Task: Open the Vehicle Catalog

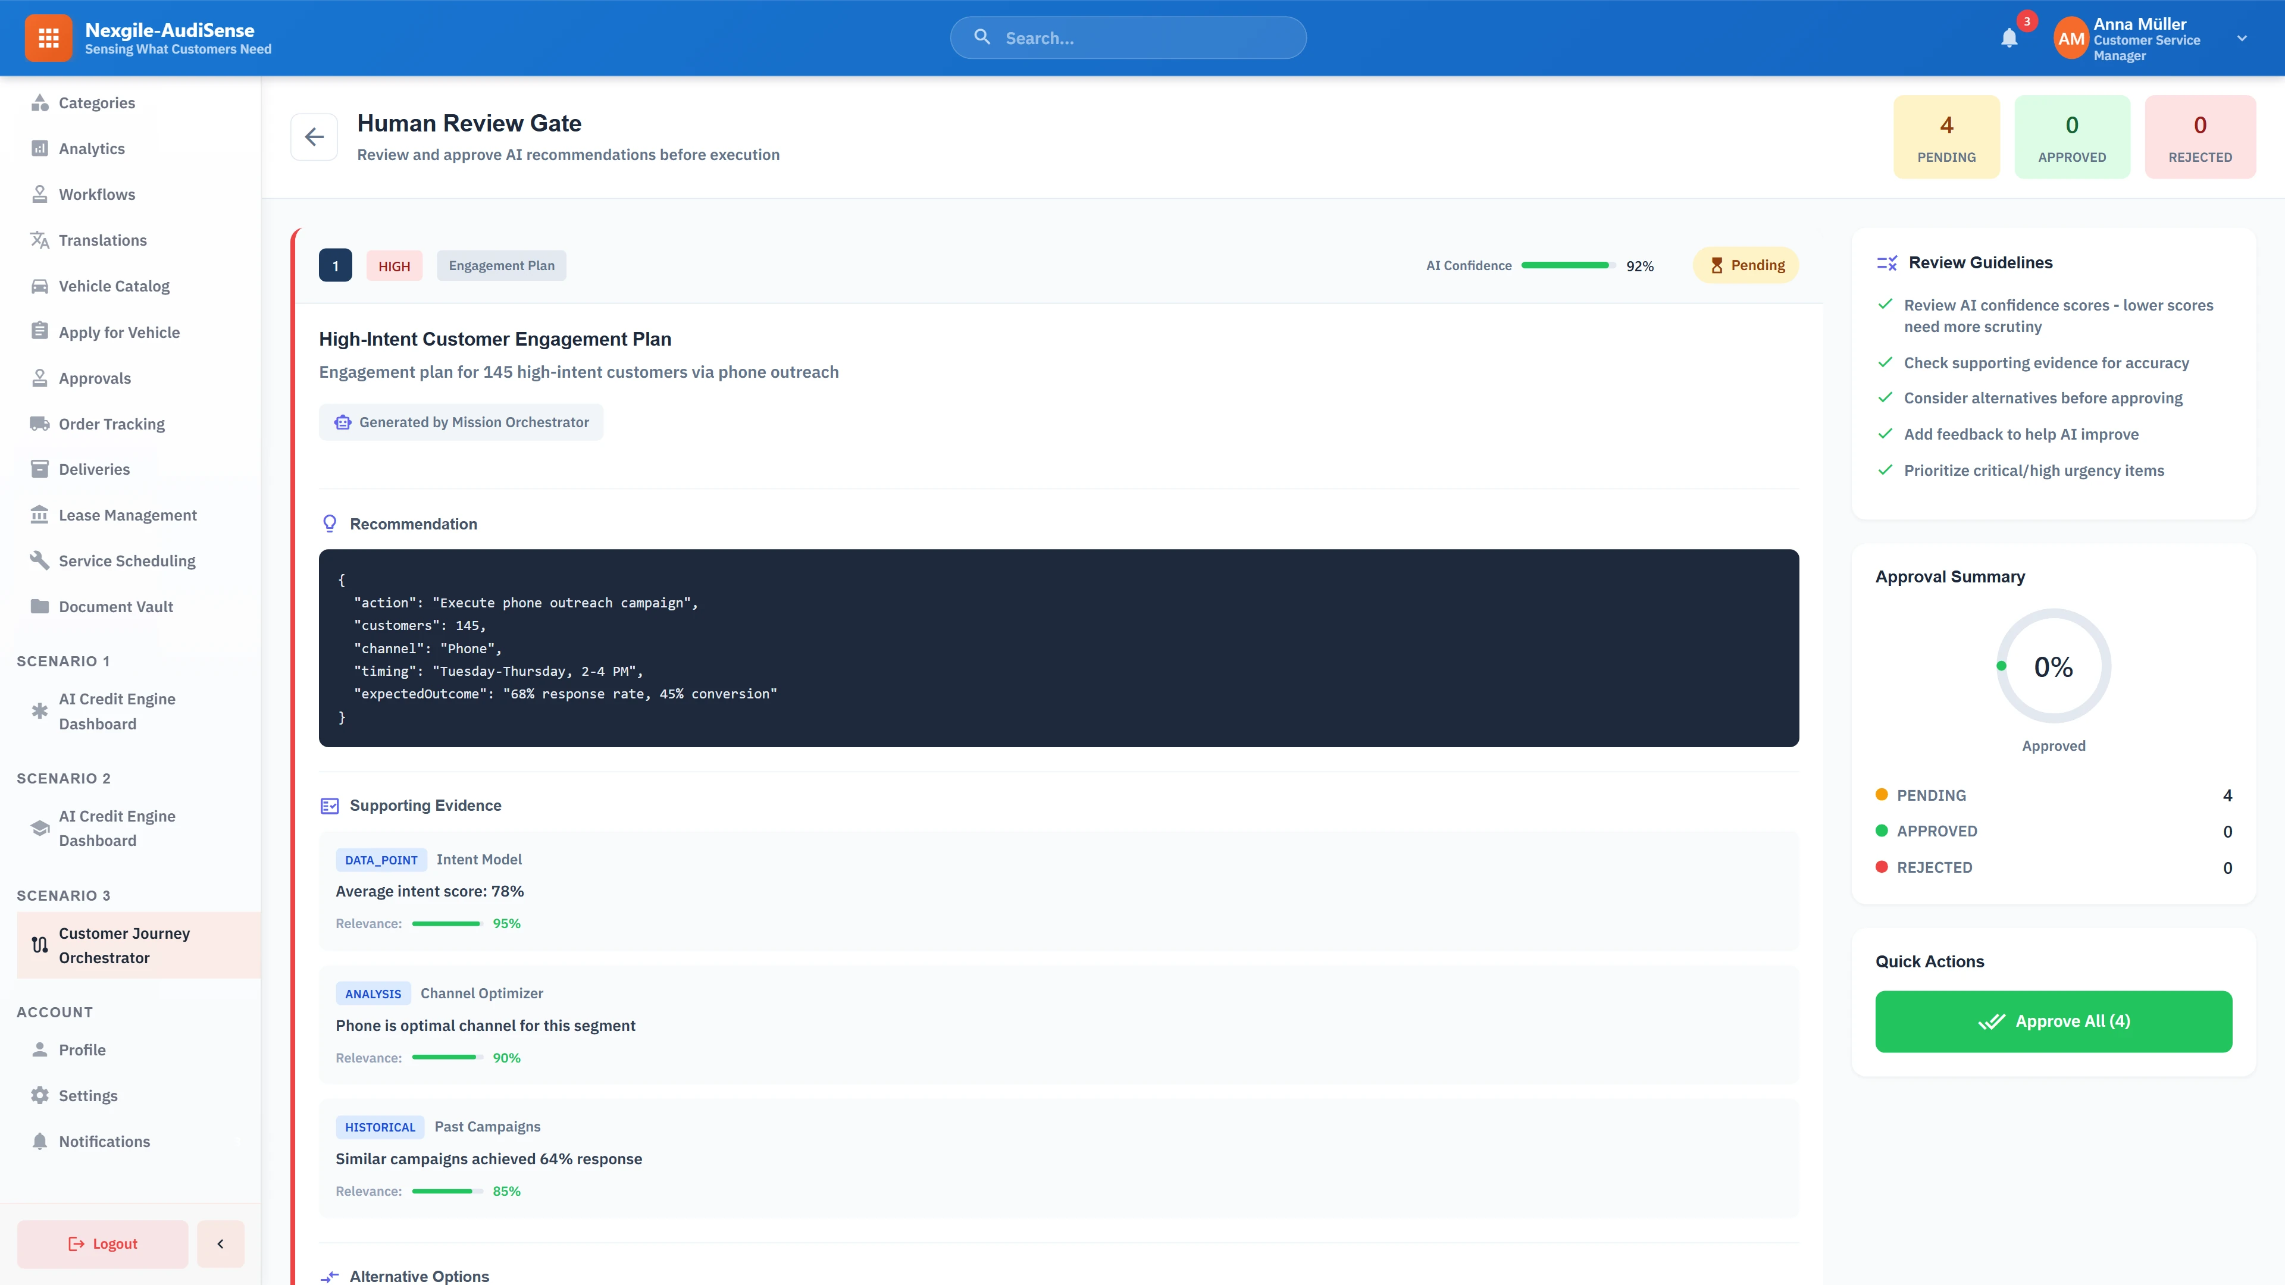Action: click(114, 286)
